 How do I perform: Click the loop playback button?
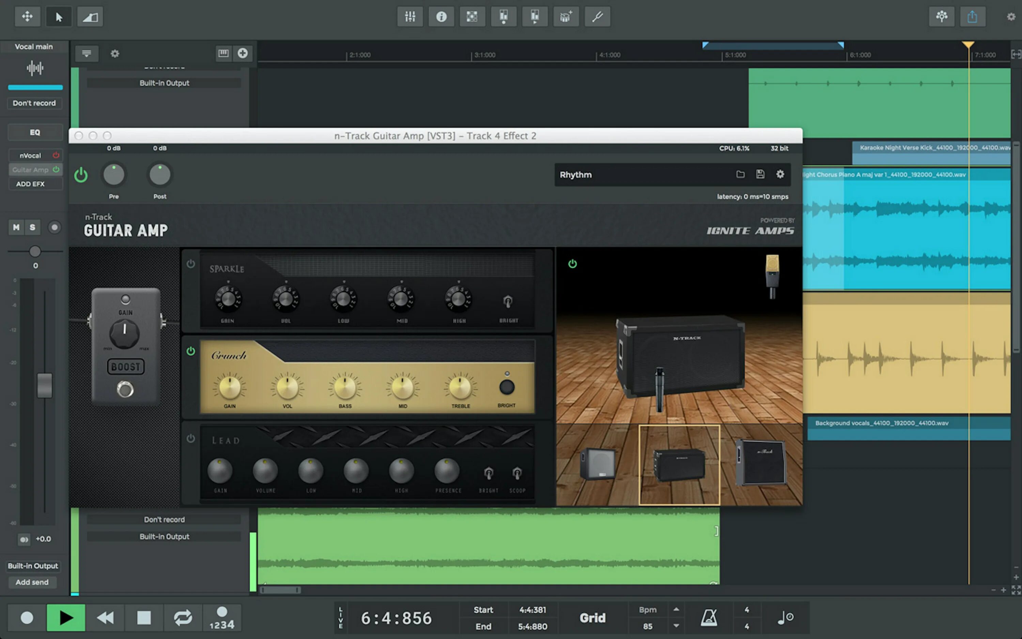pyautogui.click(x=183, y=618)
